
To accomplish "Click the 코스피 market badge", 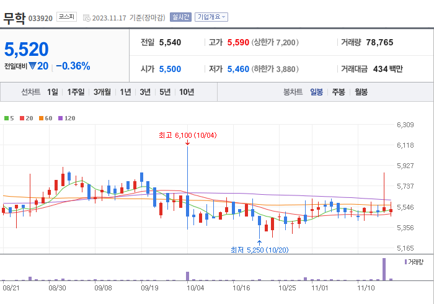I will click(66, 17).
